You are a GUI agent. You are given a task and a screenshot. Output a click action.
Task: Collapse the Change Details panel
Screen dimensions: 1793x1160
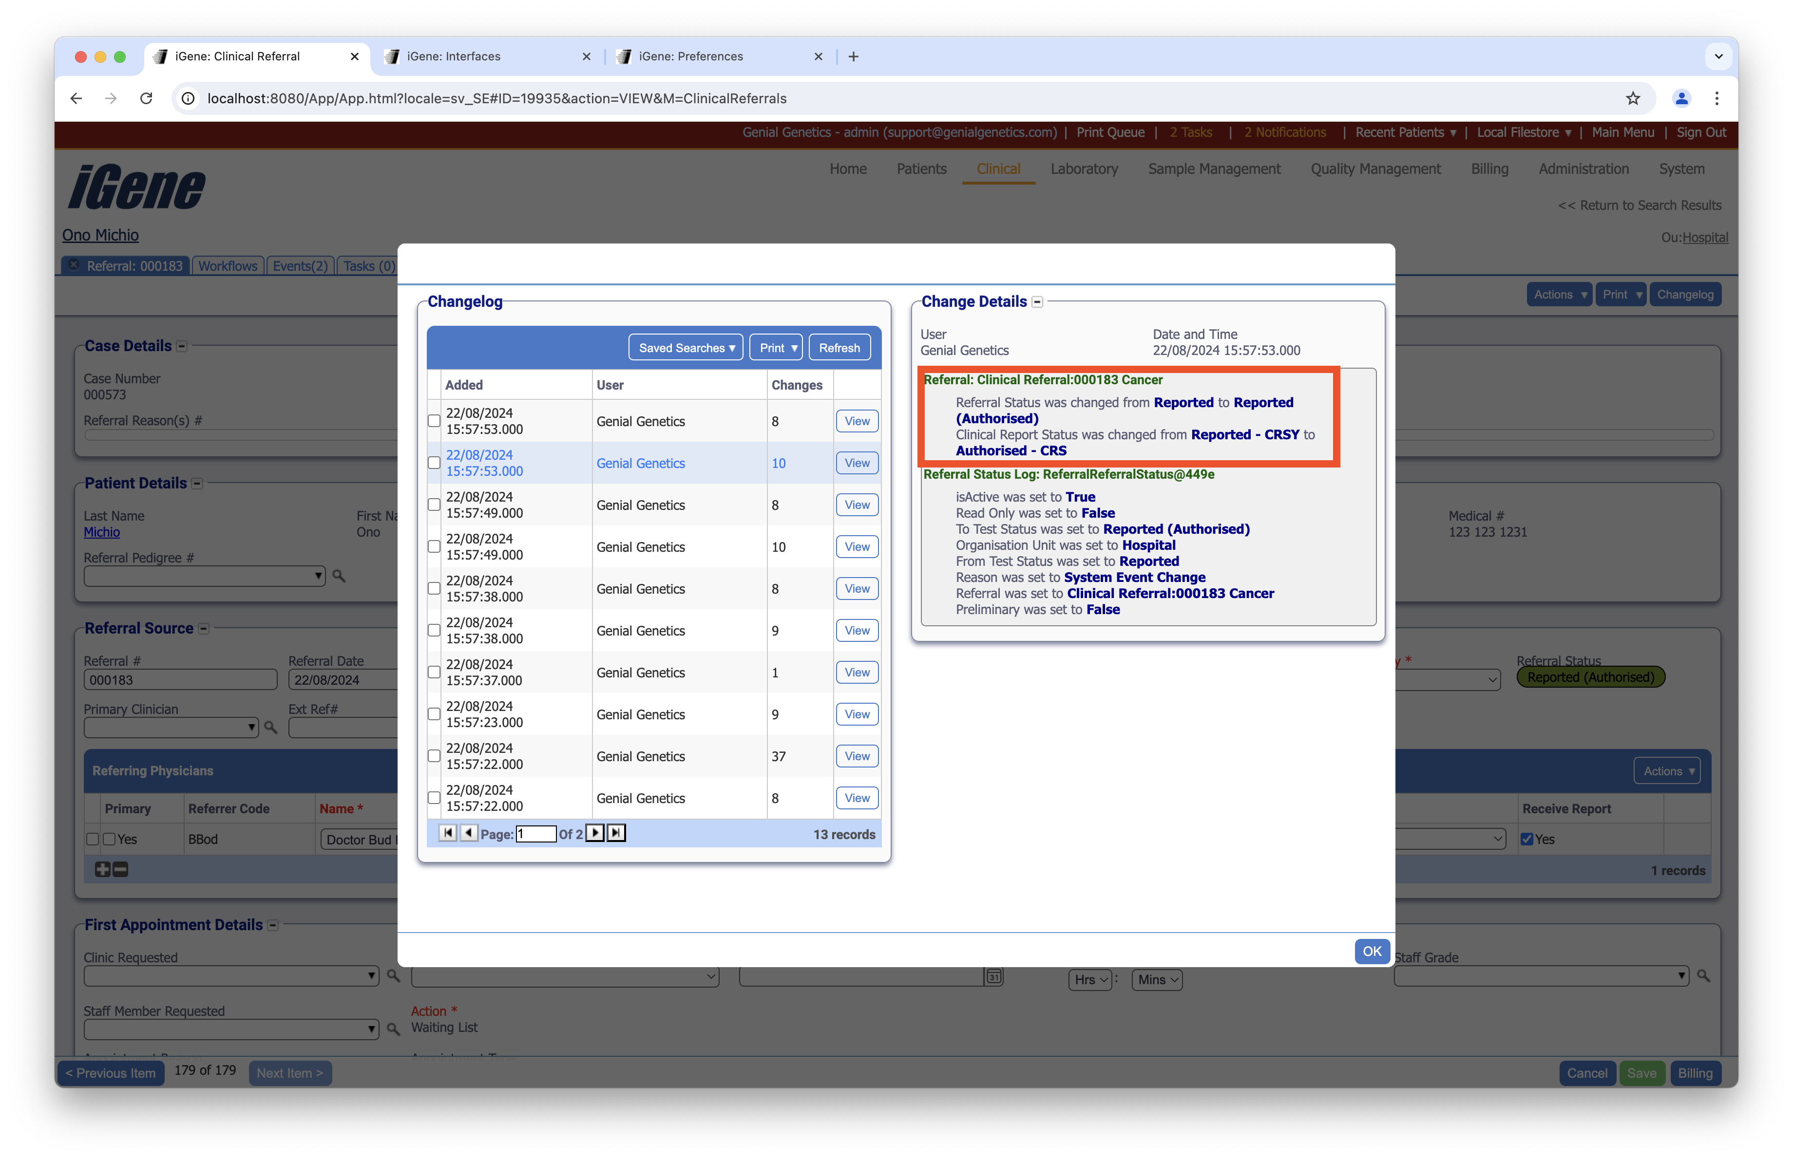(1037, 302)
